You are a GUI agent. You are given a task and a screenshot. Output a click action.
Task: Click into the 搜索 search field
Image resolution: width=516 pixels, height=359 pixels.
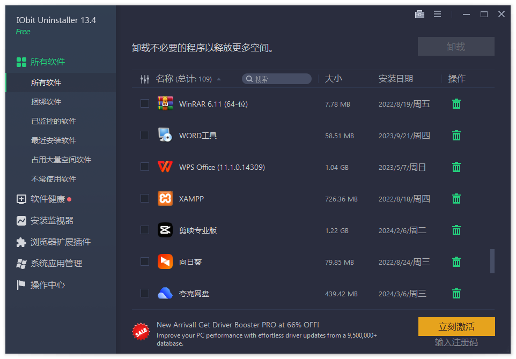pyautogui.click(x=277, y=79)
